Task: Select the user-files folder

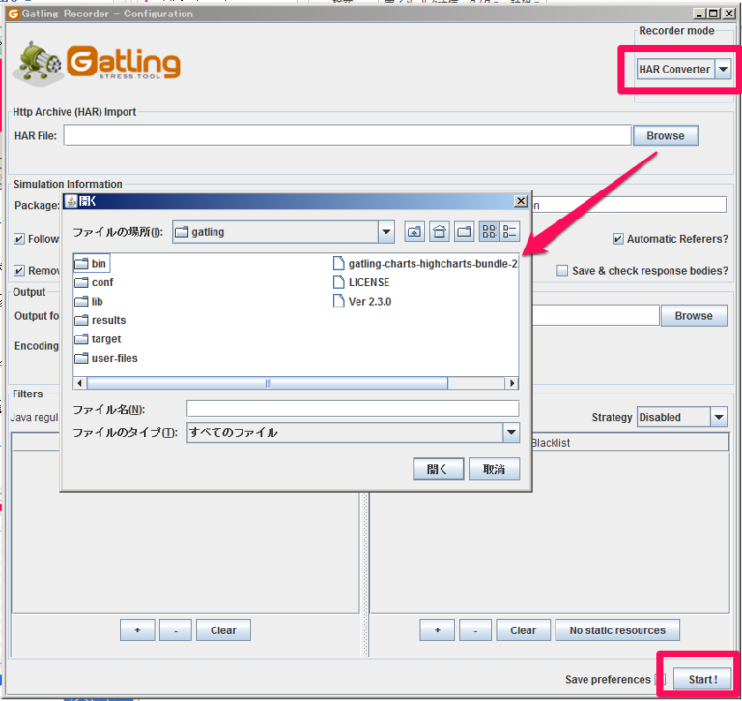Action: 114,358
